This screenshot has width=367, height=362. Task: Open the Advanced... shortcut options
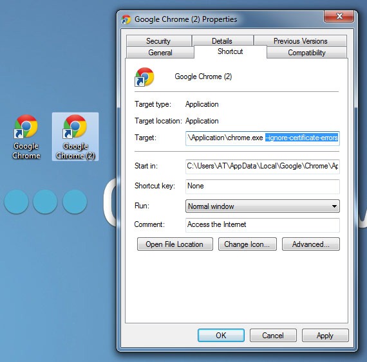pyautogui.click(x=310, y=244)
